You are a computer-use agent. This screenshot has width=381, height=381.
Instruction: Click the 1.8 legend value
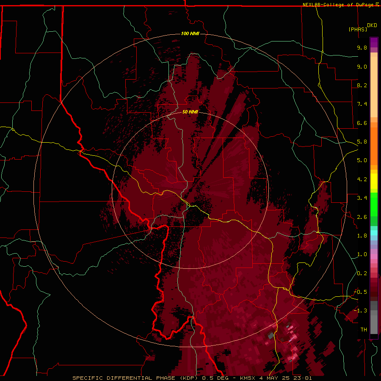tap(362, 236)
